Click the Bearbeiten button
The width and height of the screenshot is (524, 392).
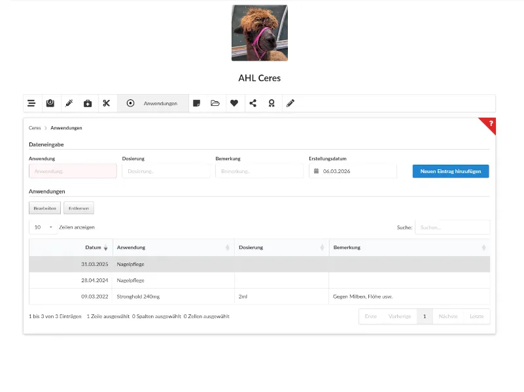44,208
